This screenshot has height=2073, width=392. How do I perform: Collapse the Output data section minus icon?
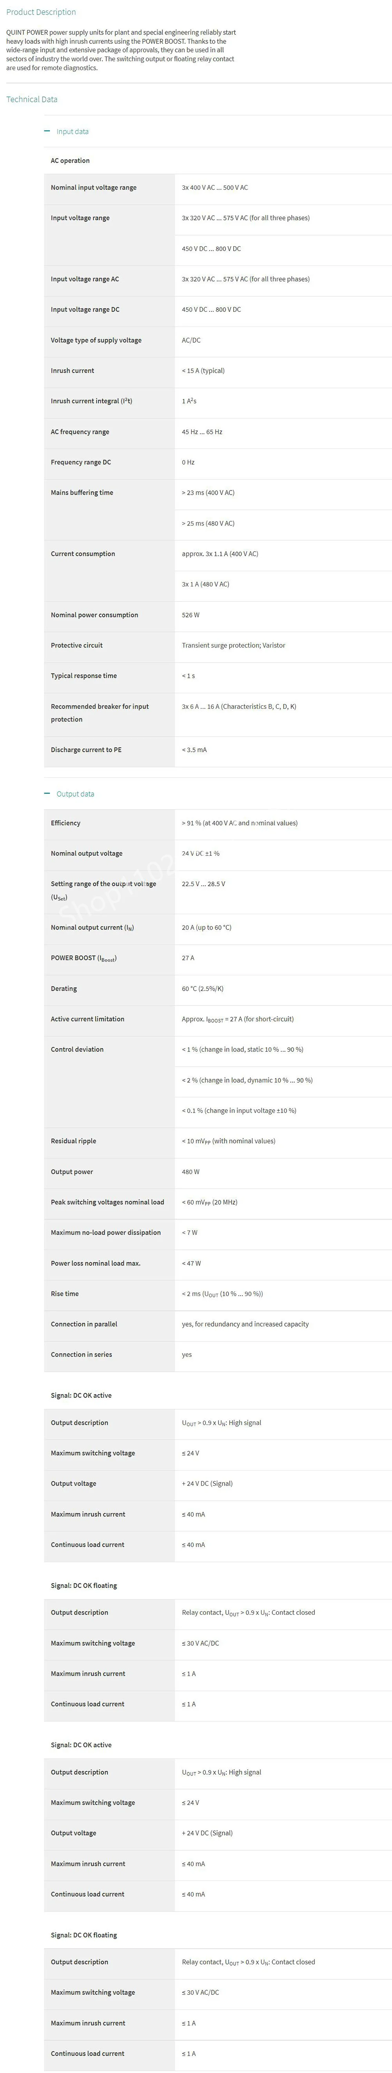click(x=47, y=793)
